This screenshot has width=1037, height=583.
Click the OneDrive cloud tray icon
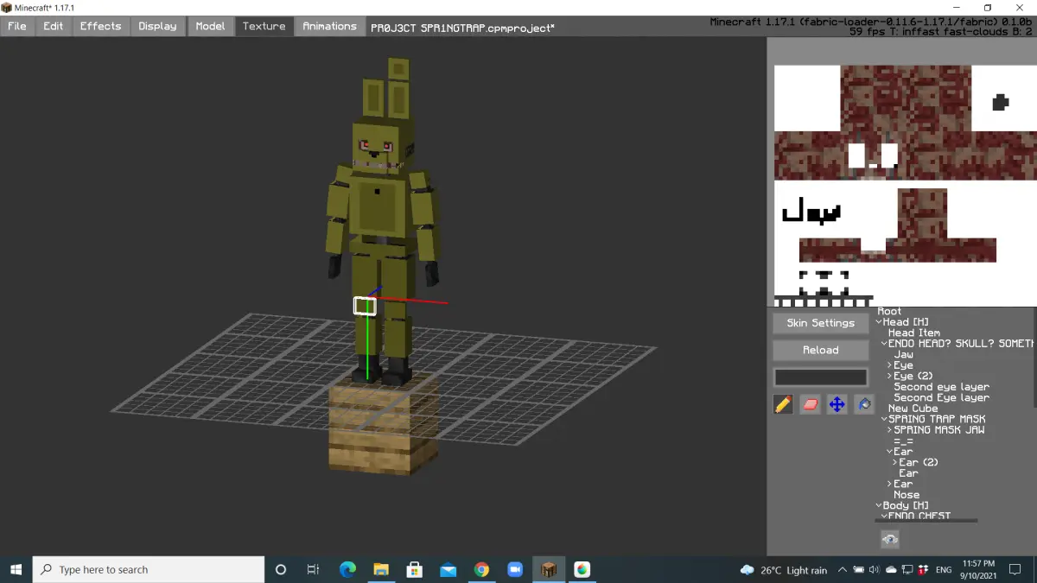tap(890, 570)
